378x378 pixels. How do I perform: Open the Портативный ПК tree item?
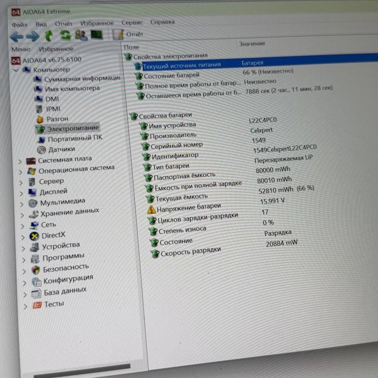[70, 139]
